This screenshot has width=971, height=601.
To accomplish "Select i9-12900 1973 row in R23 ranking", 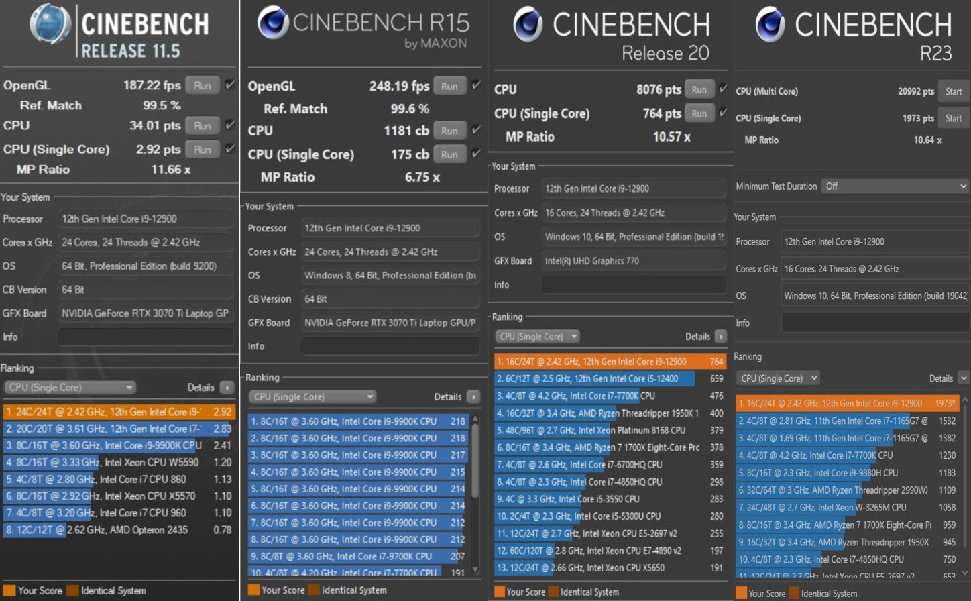I will (x=848, y=403).
